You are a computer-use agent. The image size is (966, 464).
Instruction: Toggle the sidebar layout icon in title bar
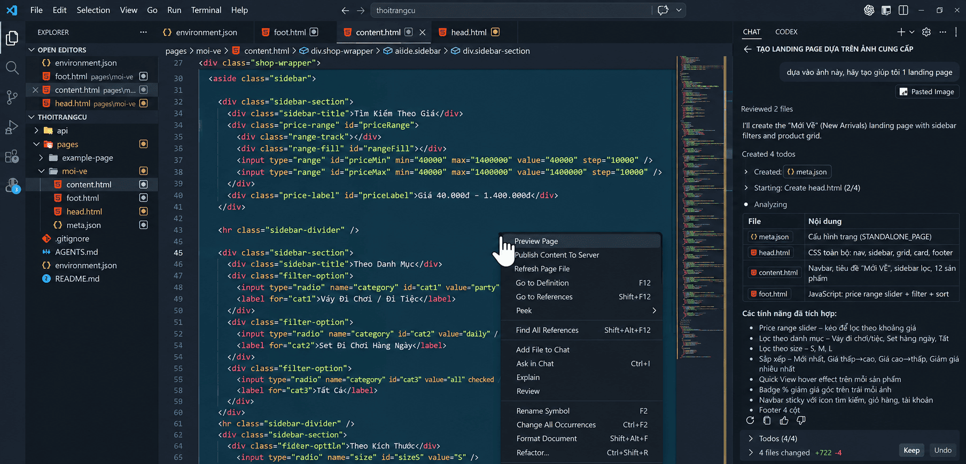pyautogui.click(x=886, y=10)
